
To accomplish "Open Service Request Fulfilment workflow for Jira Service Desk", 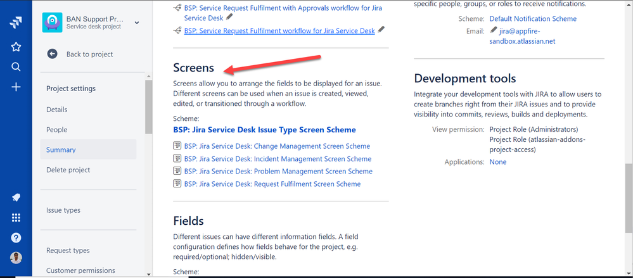I will (x=279, y=30).
